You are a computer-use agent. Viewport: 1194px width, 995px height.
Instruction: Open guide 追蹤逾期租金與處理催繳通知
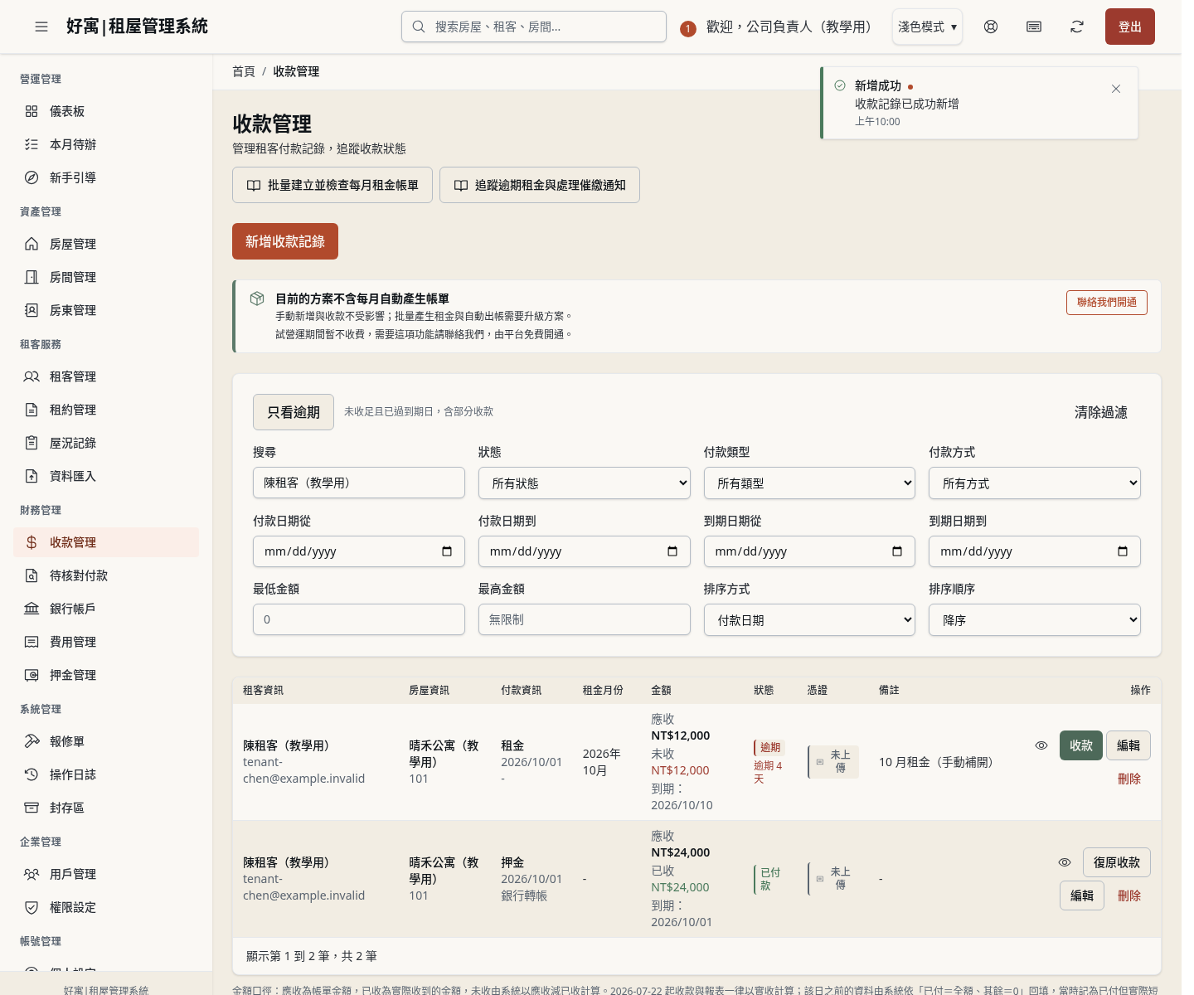pyautogui.click(x=540, y=185)
